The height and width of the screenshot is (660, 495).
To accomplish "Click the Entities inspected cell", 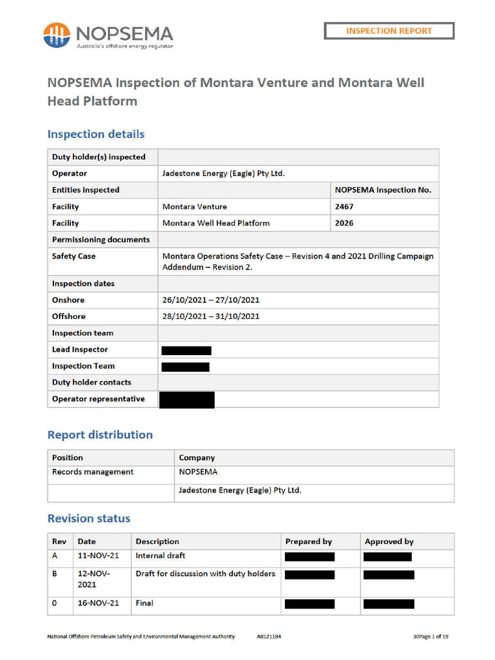I will coord(102,190).
